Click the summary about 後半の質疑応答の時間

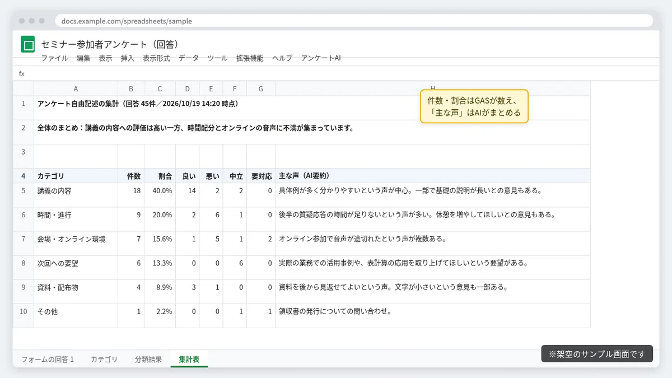click(x=433, y=219)
